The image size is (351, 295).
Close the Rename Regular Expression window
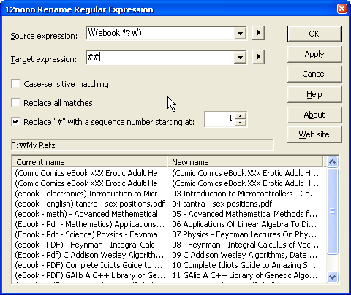coord(342,9)
